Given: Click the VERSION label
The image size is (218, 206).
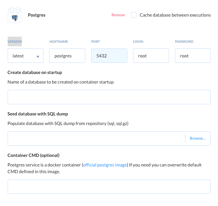Looking at the screenshot, I should coord(15,41).
